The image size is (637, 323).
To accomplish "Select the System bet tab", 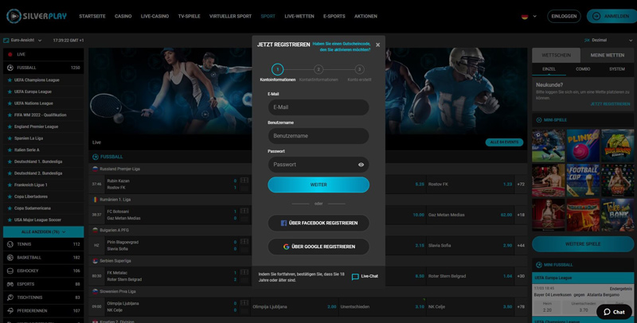I will [616, 69].
